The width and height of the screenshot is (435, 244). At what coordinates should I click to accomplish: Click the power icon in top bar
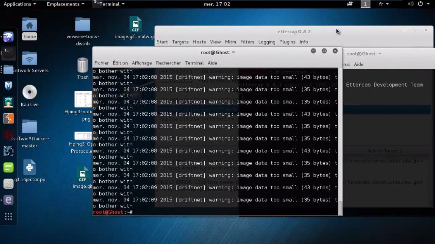point(420,4)
